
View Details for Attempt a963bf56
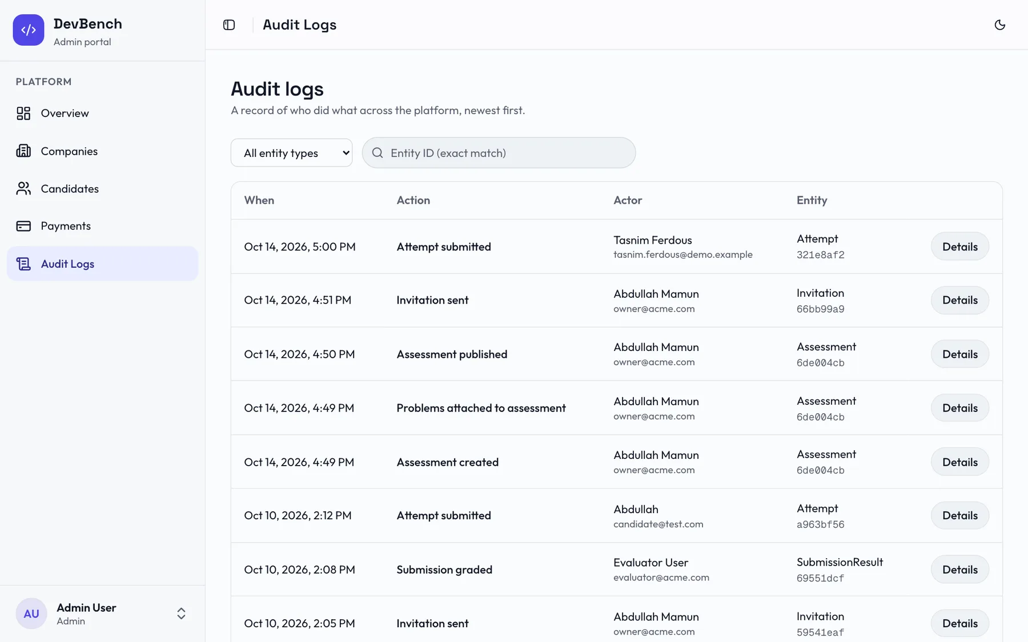coord(960,515)
